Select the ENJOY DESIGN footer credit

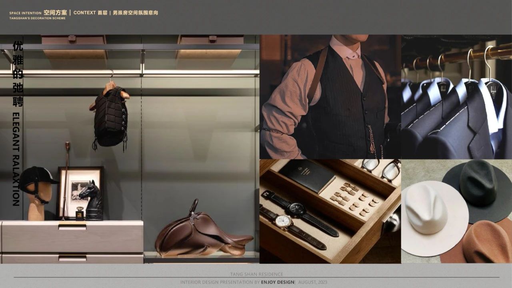pos(277,282)
